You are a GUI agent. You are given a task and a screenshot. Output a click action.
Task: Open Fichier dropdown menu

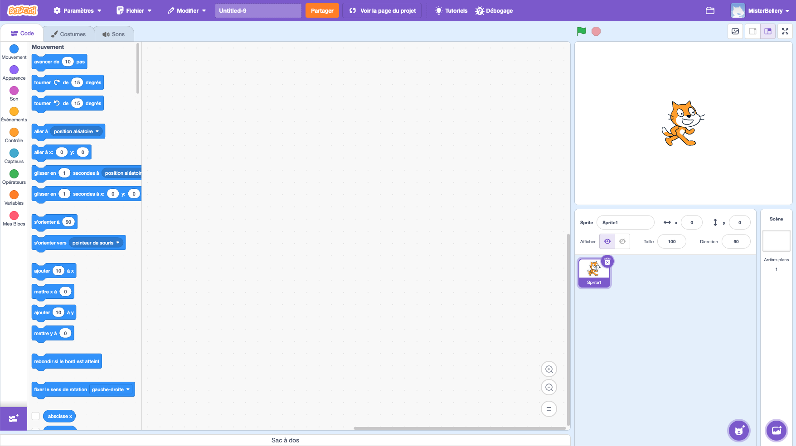tap(134, 10)
